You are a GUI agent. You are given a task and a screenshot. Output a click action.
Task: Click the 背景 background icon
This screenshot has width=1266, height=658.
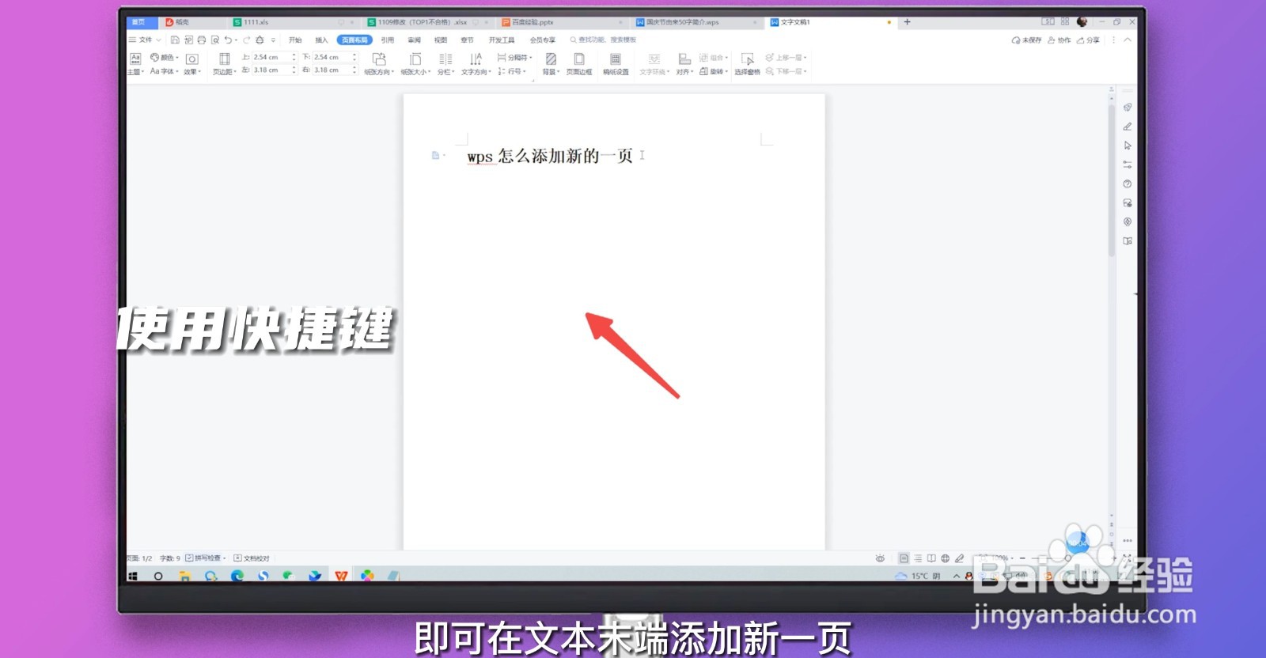click(x=551, y=59)
